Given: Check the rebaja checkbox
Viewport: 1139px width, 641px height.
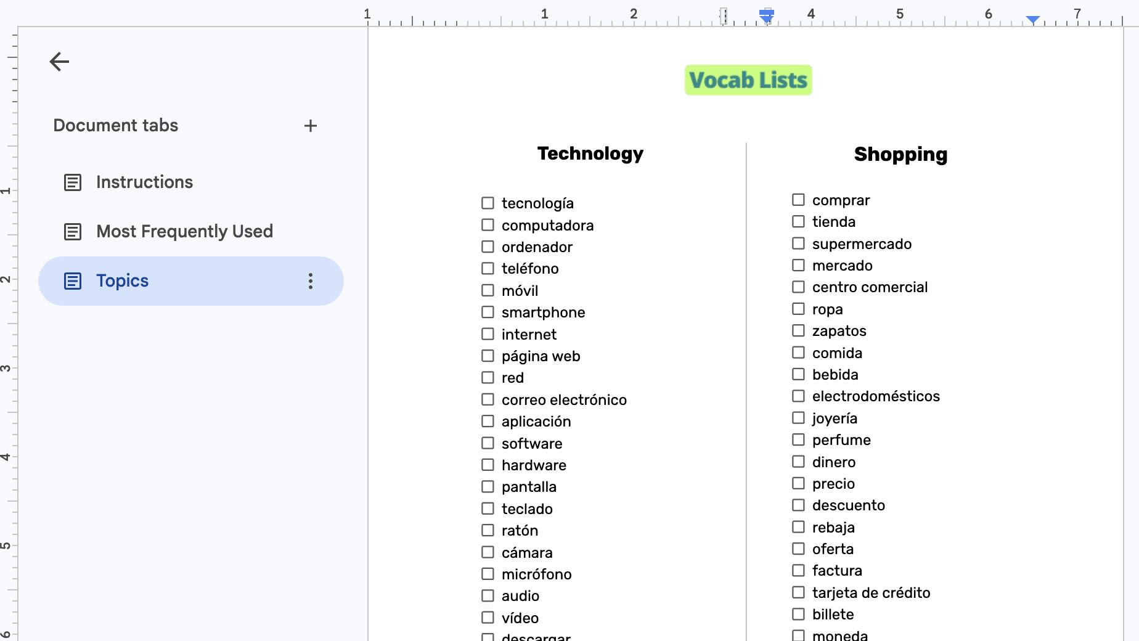Looking at the screenshot, I should [798, 527].
